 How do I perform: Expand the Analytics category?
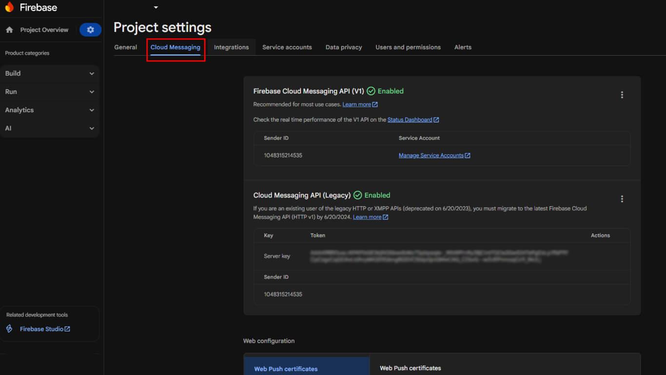click(49, 110)
